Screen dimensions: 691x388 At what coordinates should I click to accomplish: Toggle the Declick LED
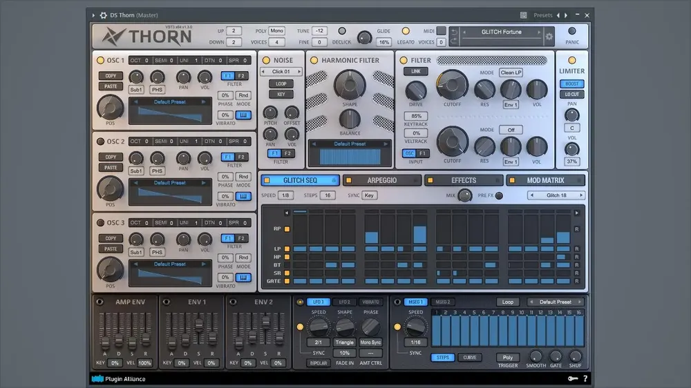click(x=341, y=31)
